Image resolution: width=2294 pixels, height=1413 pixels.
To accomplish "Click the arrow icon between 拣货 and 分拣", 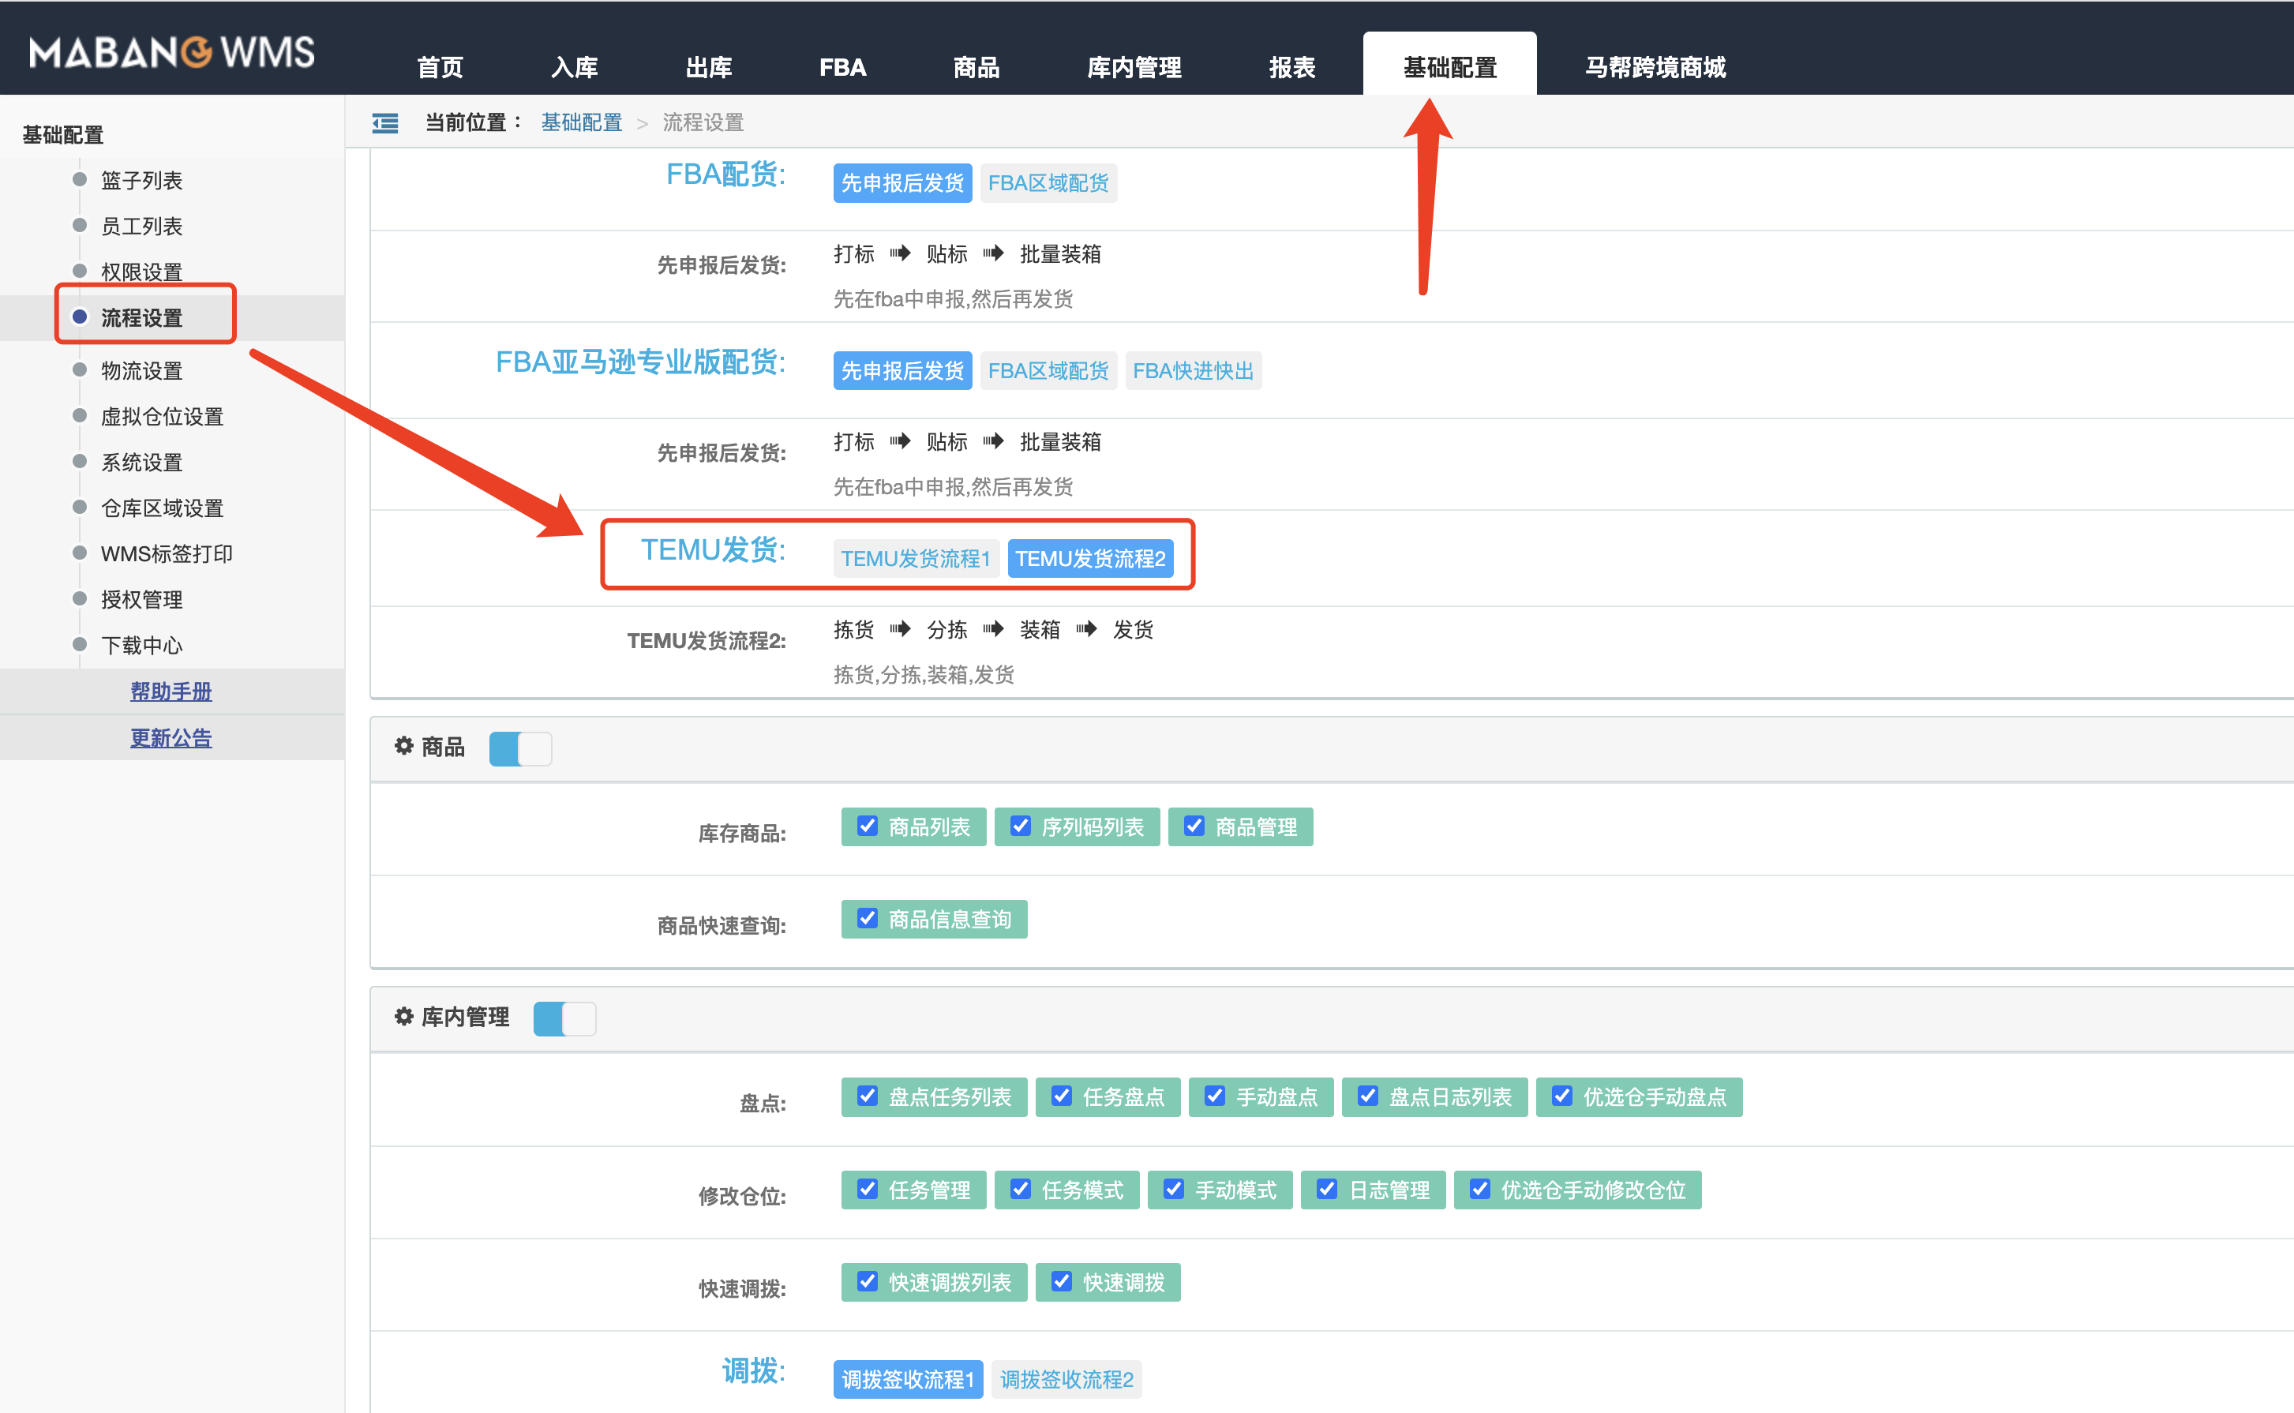I will click(900, 629).
